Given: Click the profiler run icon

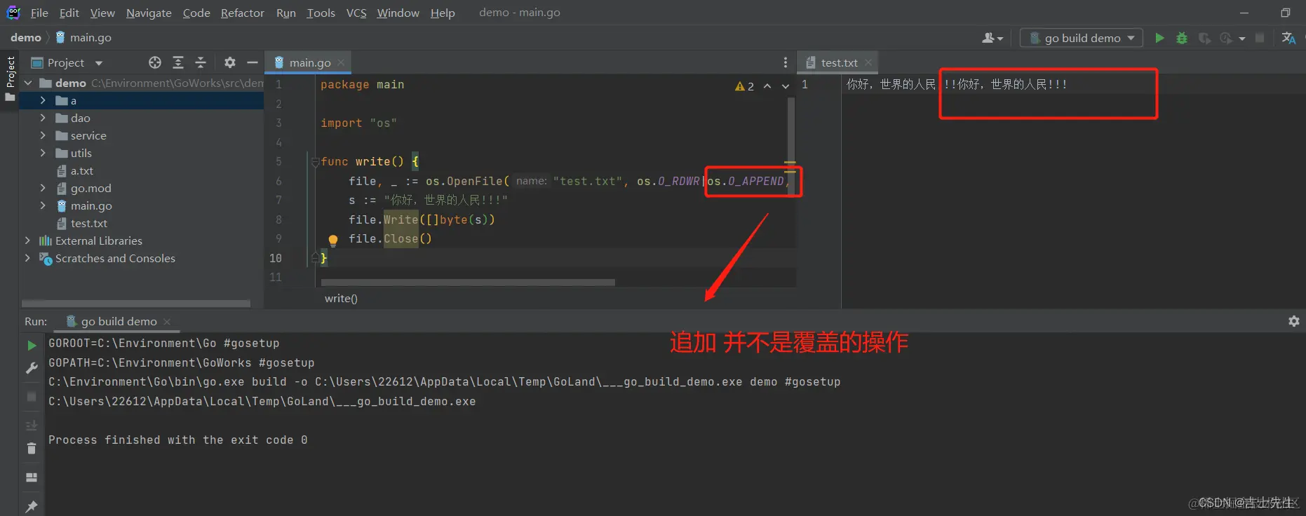Looking at the screenshot, I should pyautogui.click(x=1227, y=38).
